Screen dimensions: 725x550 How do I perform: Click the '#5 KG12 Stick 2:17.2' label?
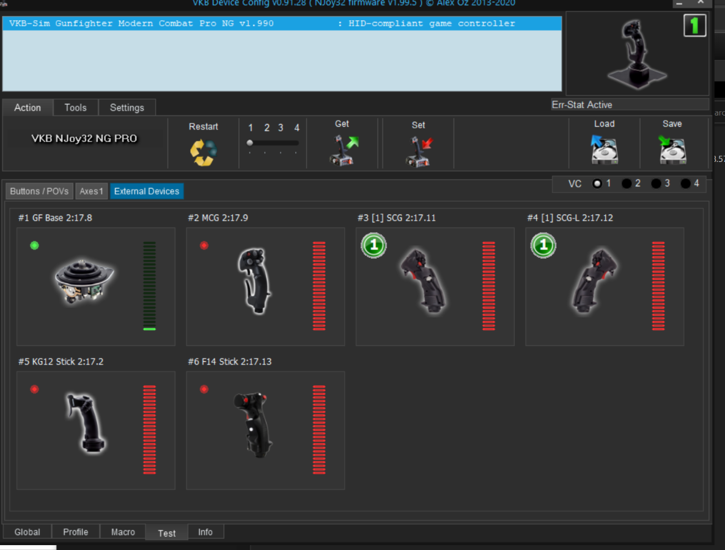pyautogui.click(x=61, y=361)
